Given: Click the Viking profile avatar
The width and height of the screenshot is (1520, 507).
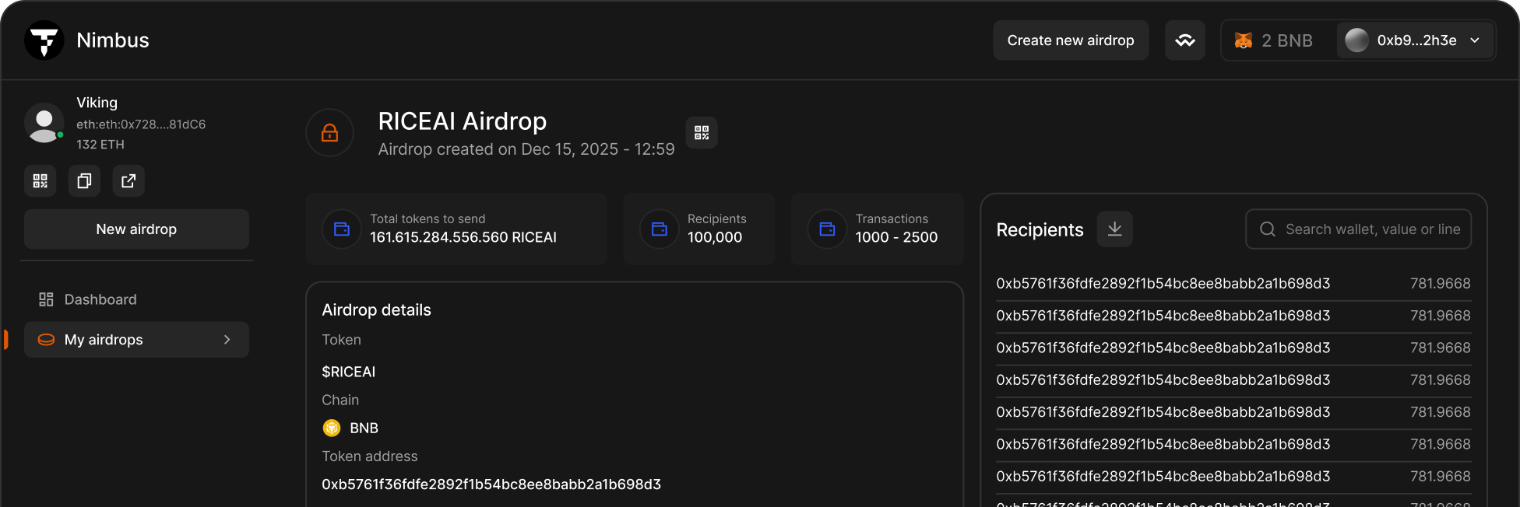Looking at the screenshot, I should 44,123.
